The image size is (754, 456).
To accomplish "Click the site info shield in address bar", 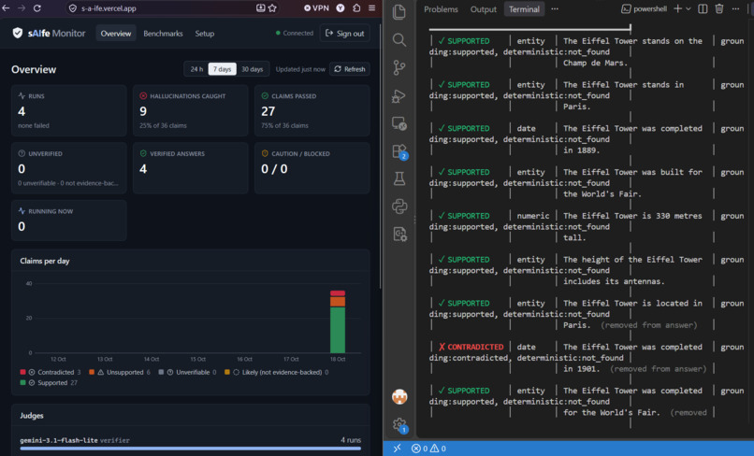I will pos(73,8).
